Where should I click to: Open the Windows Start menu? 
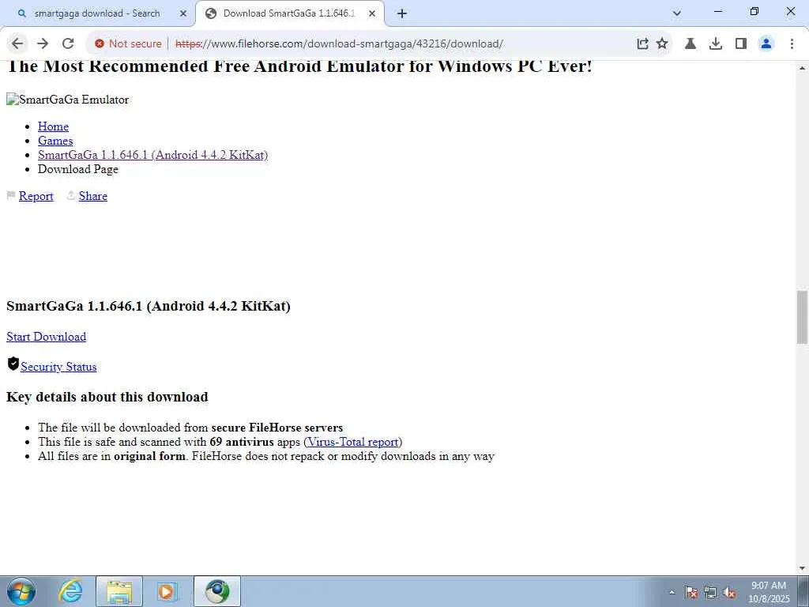click(21, 591)
